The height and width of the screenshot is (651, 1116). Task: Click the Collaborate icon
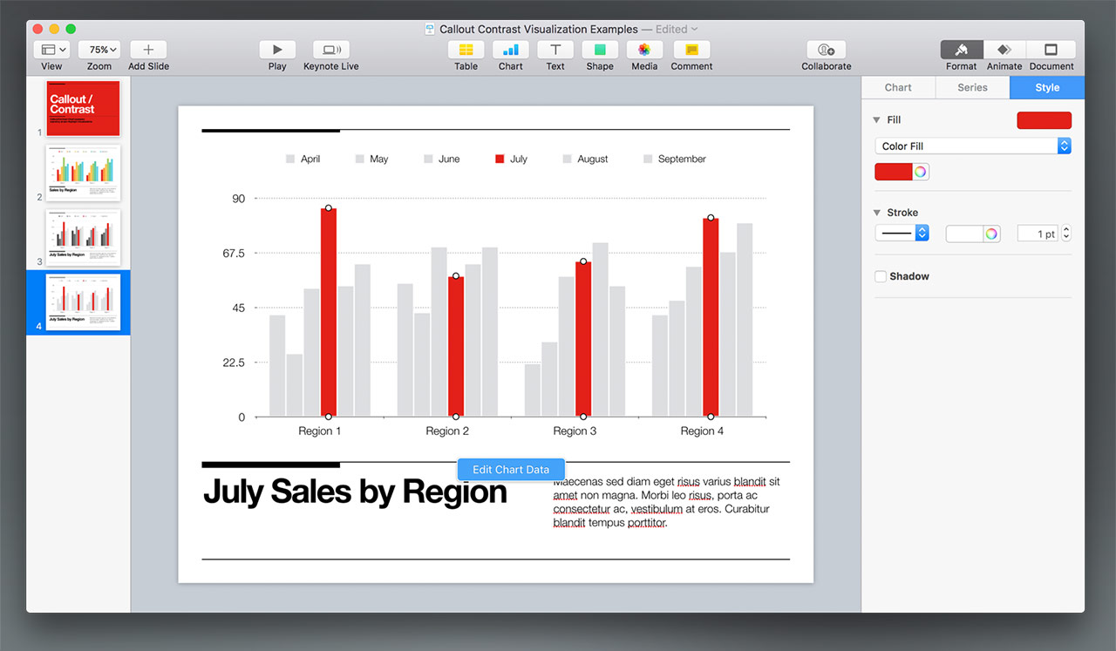[x=826, y=51]
